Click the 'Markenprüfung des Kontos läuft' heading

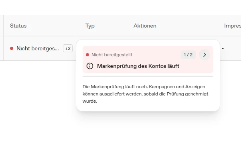(138, 66)
